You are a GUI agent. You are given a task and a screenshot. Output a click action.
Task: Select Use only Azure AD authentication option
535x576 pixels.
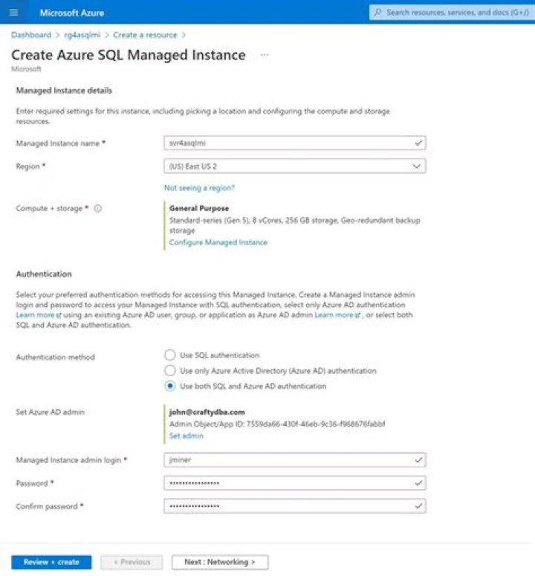point(170,370)
